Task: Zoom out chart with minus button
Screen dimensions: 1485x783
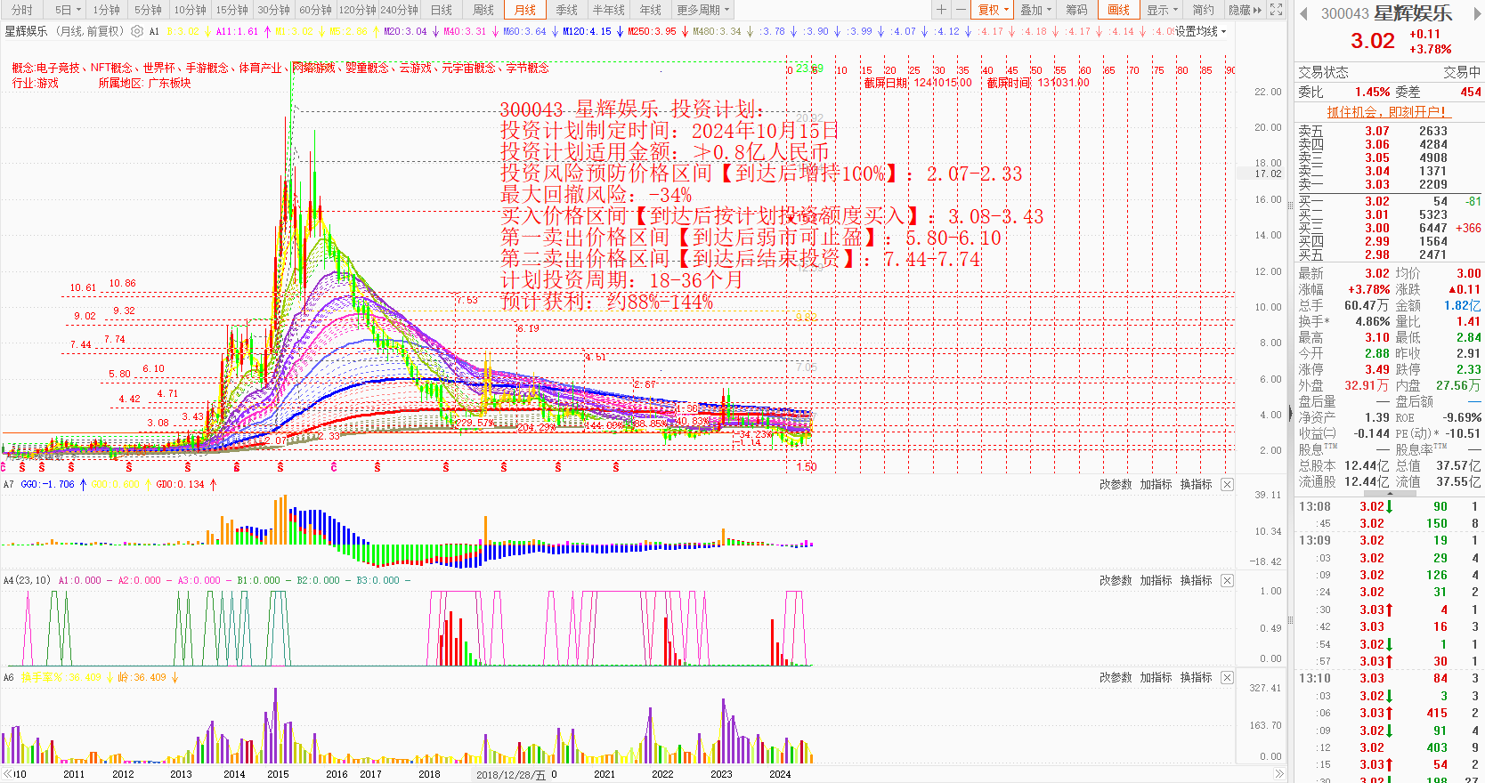Action: click(961, 10)
